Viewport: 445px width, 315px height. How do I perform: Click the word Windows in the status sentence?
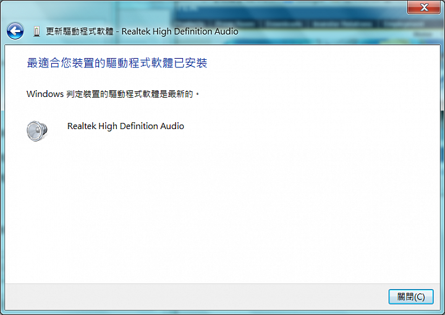click(45, 94)
